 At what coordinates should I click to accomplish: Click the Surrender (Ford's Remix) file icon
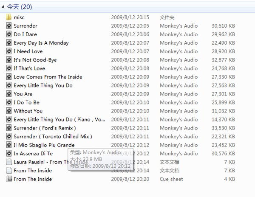pyautogui.click(x=9, y=128)
